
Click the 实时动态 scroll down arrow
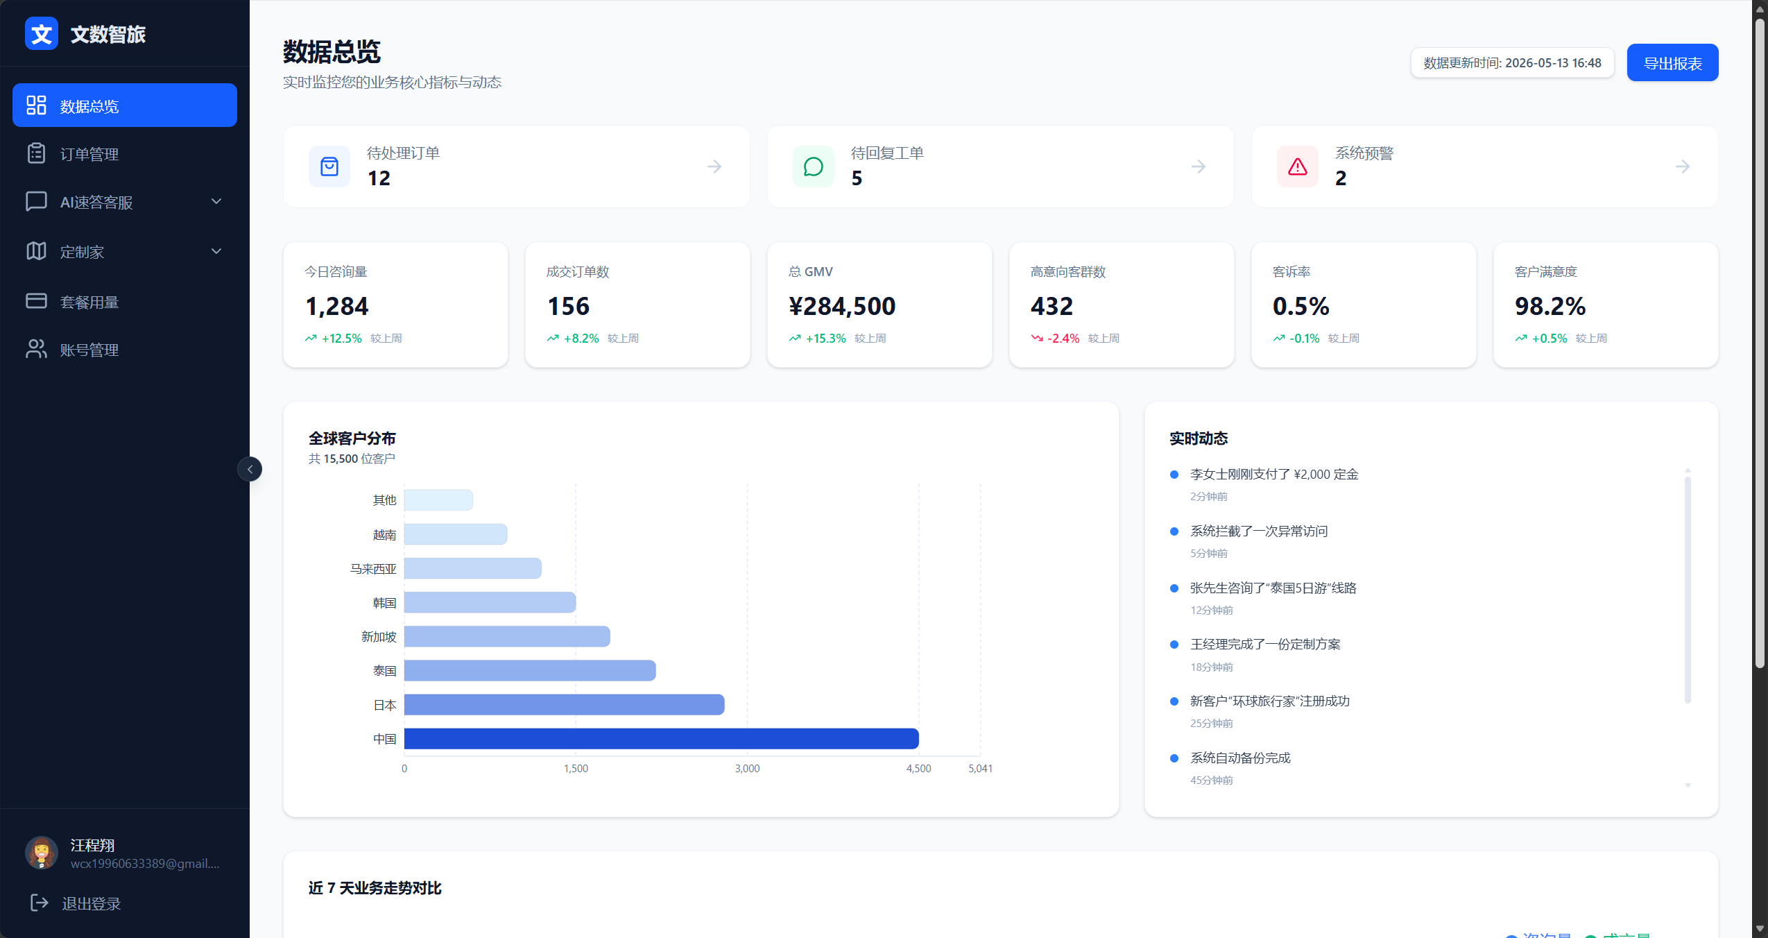1688,785
